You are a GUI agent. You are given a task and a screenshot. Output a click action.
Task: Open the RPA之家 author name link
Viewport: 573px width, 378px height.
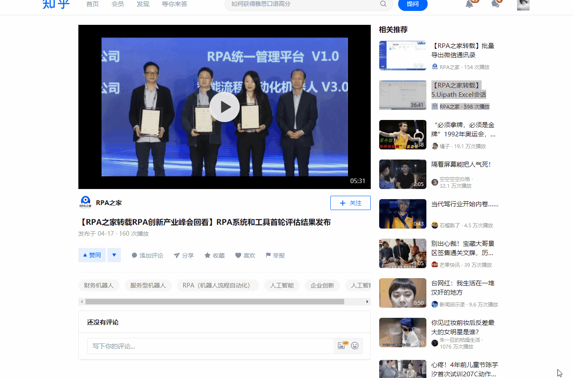point(109,203)
